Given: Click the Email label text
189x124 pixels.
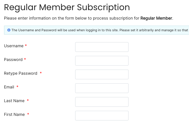Looking at the screenshot, I should (x=9, y=87).
